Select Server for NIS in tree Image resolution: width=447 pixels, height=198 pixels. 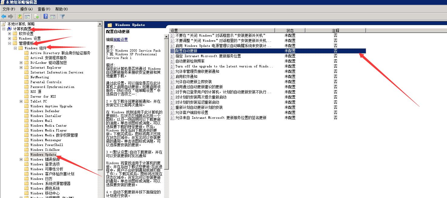pyautogui.click(x=43, y=96)
